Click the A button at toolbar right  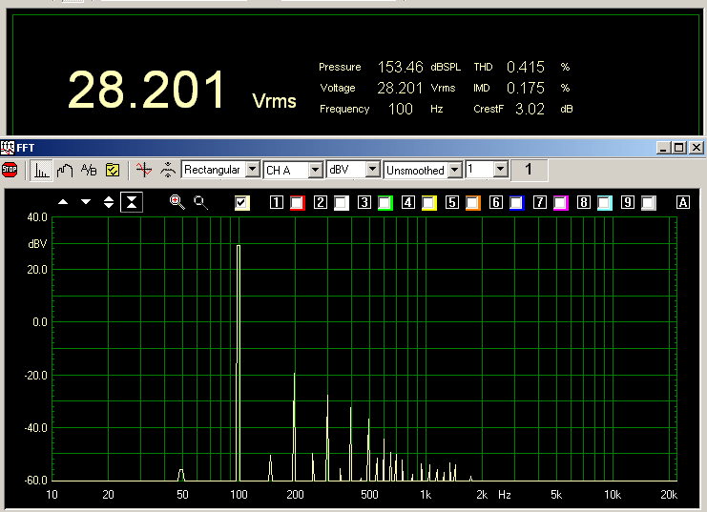(682, 203)
